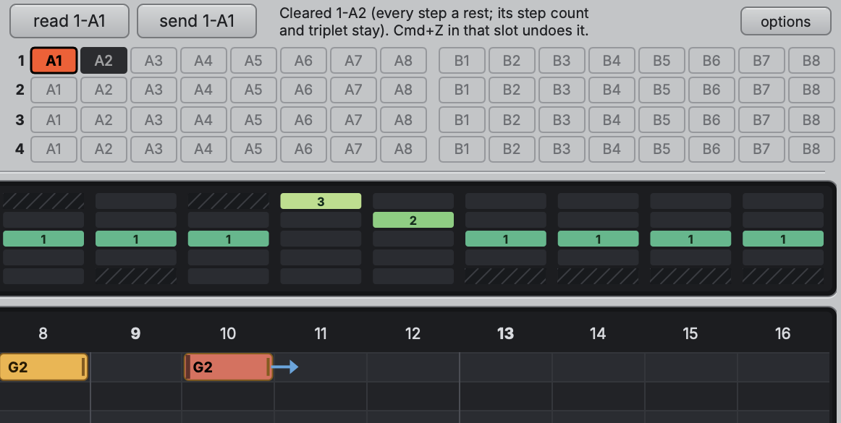Choose pattern slot B8 in row 1
841x423 pixels.
[x=811, y=61]
